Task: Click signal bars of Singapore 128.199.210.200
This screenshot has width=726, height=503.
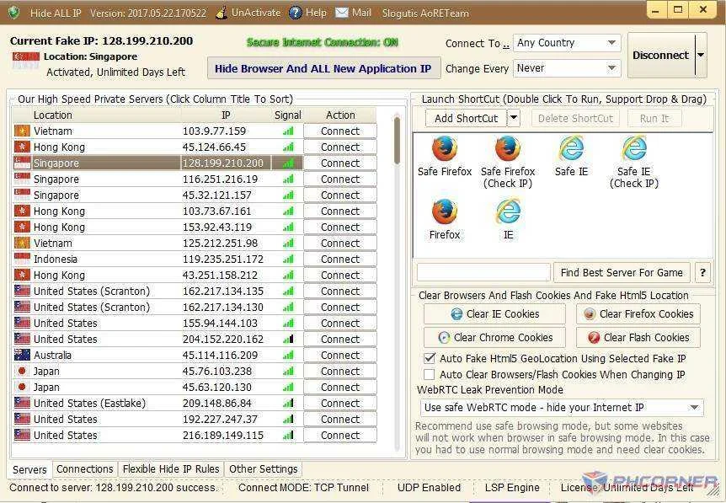Action: point(288,163)
